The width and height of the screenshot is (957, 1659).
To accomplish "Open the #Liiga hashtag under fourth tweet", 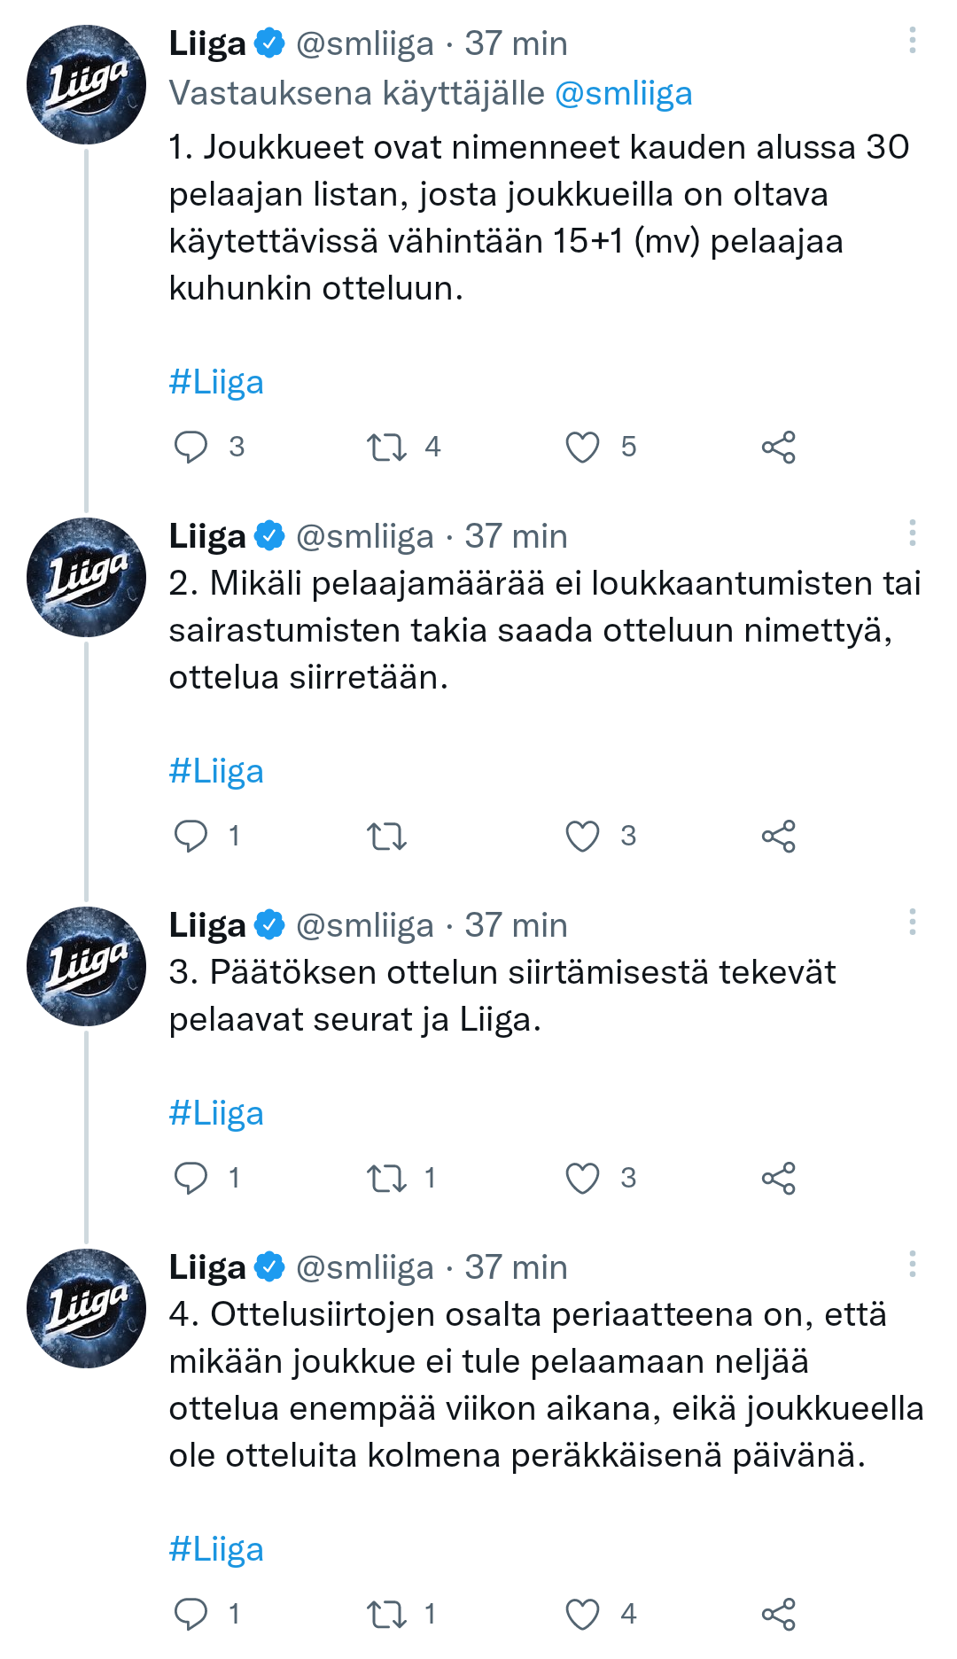I will [x=216, y=1549].
